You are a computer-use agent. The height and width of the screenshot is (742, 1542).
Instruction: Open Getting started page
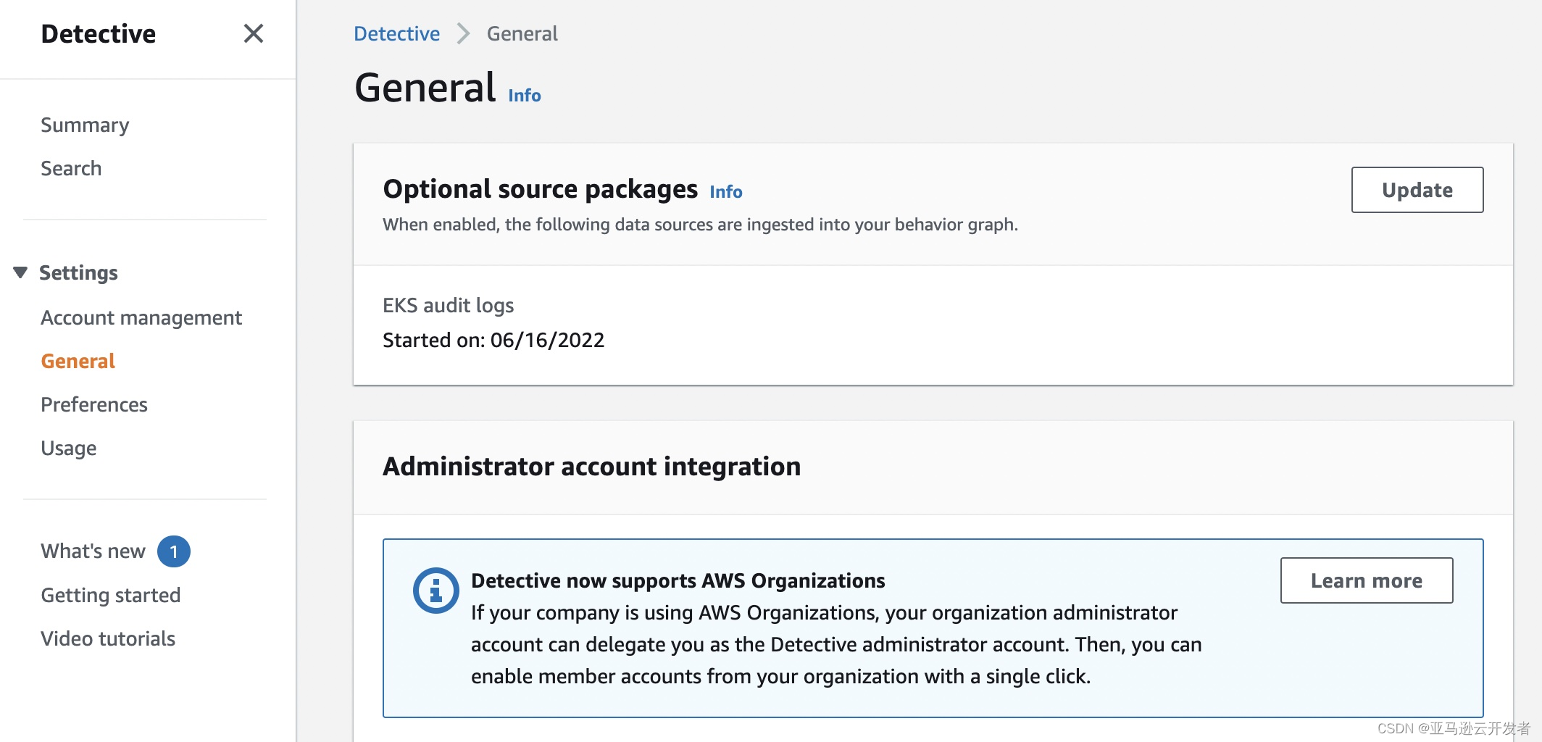[x=111, y=595]
